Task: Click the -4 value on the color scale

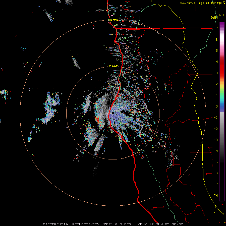Action: point(216,151)
